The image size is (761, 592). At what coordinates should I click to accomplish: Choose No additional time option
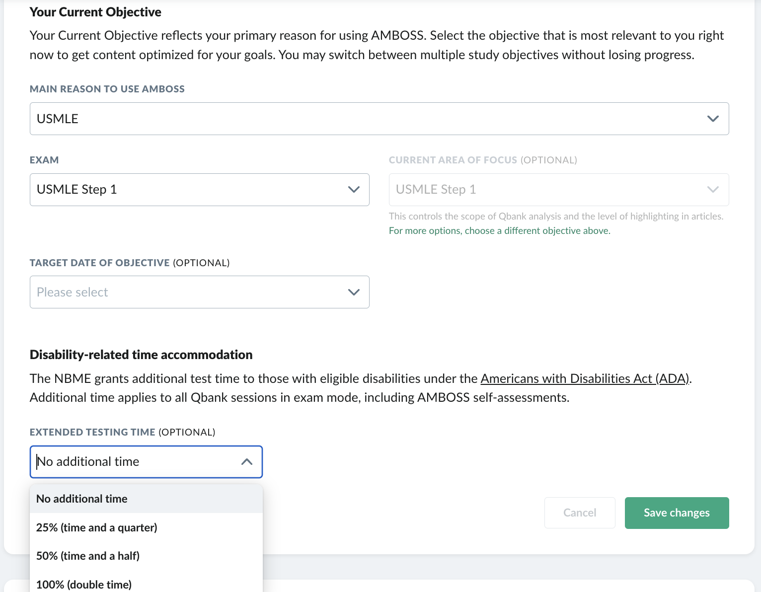tap(81, 499)
